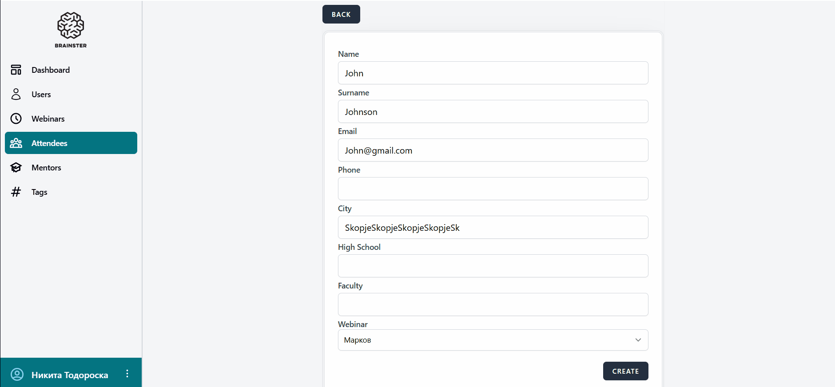The height and width of the screenshot is (387, 835).
Task: Go to the Webinars menu item
Action: click(x=48, y=118)
